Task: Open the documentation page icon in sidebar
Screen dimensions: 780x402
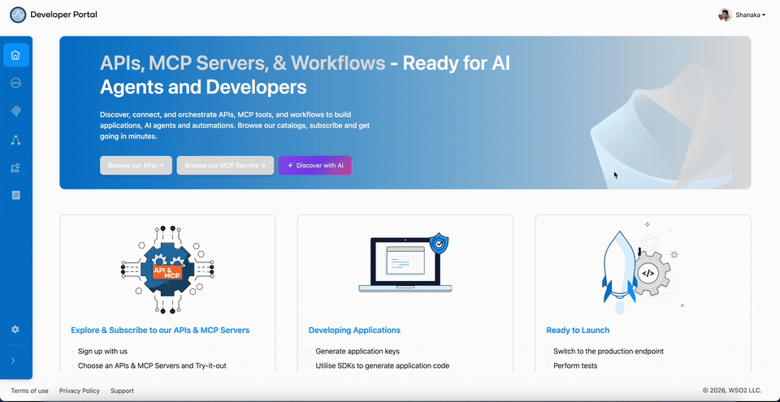Action: point(16,196)
